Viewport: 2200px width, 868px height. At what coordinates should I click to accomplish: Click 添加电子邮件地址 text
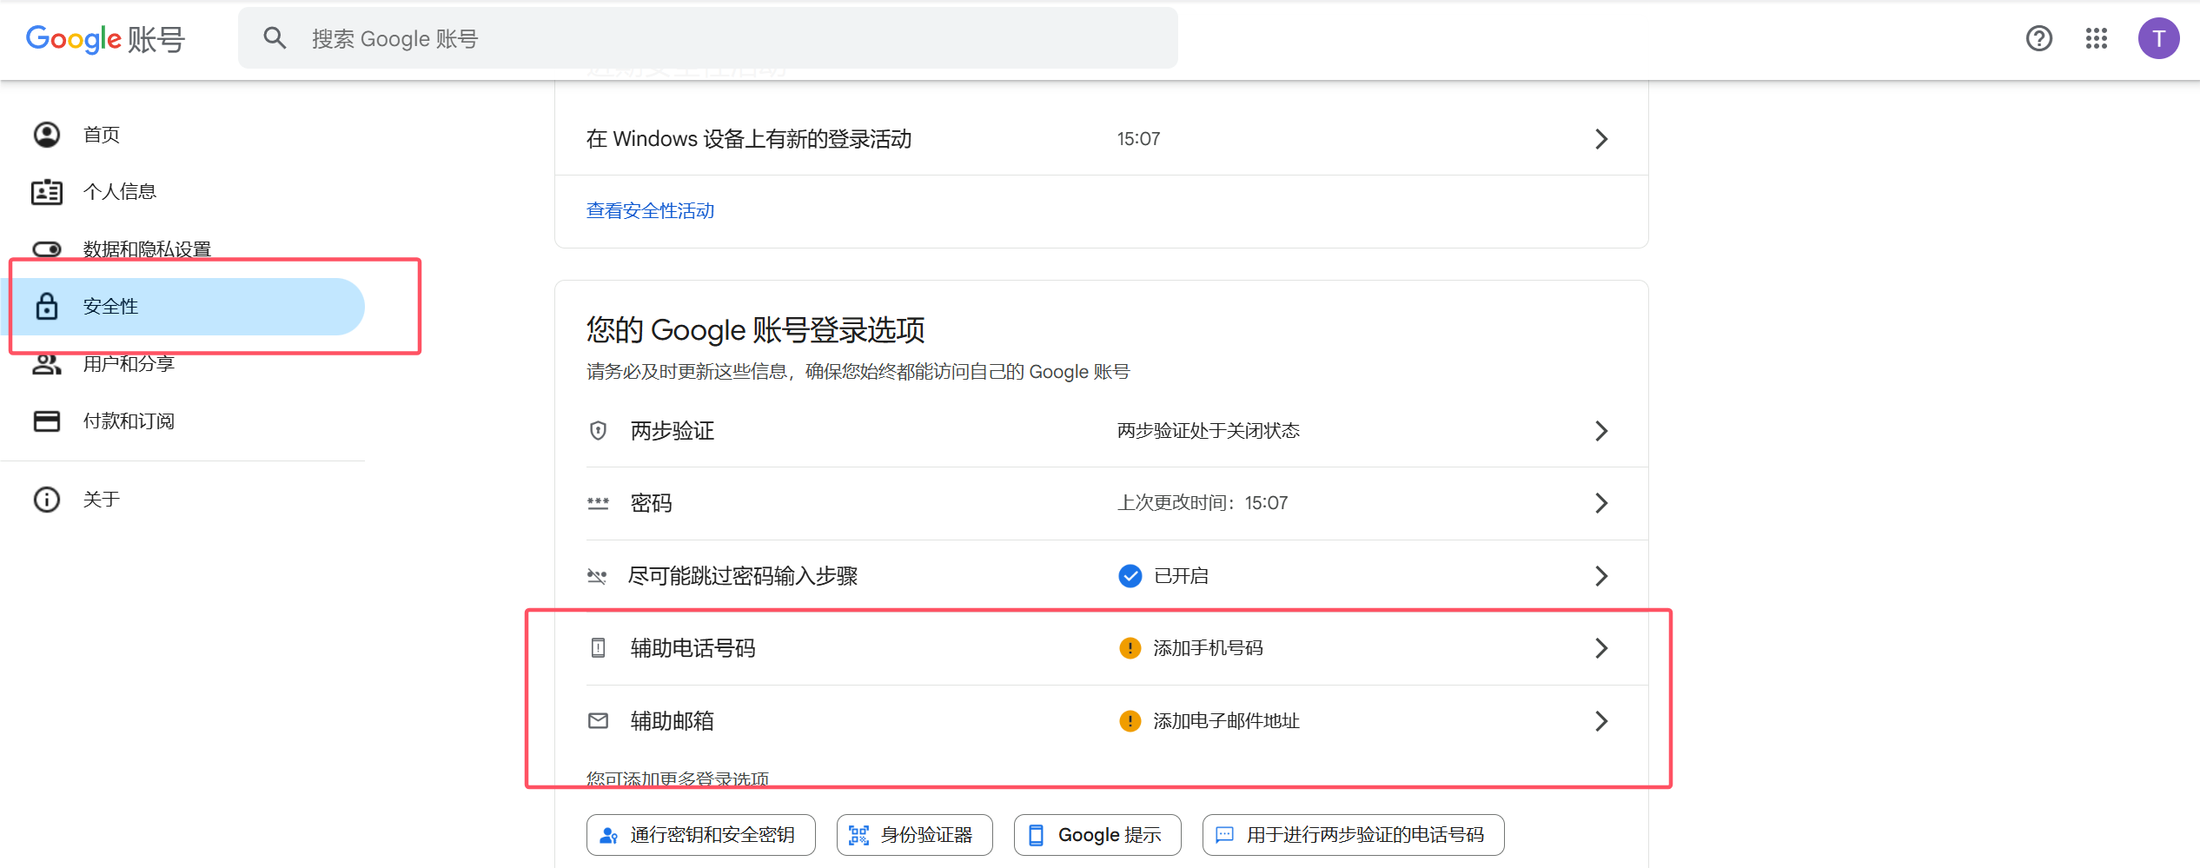click(x=1226, y=721)
